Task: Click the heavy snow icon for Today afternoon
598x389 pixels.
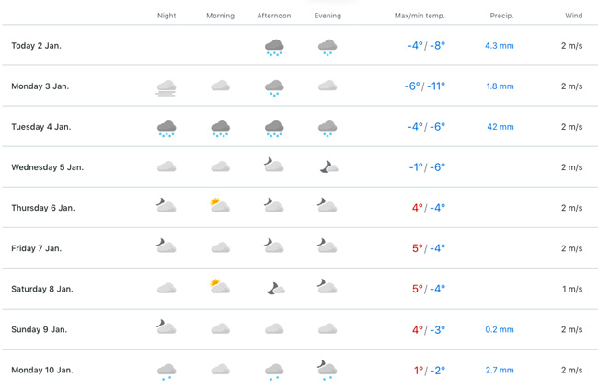Action: (x=274, y=48)
